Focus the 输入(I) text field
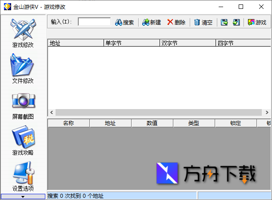This screenshot has height=200, width=272. pos(94,22)
